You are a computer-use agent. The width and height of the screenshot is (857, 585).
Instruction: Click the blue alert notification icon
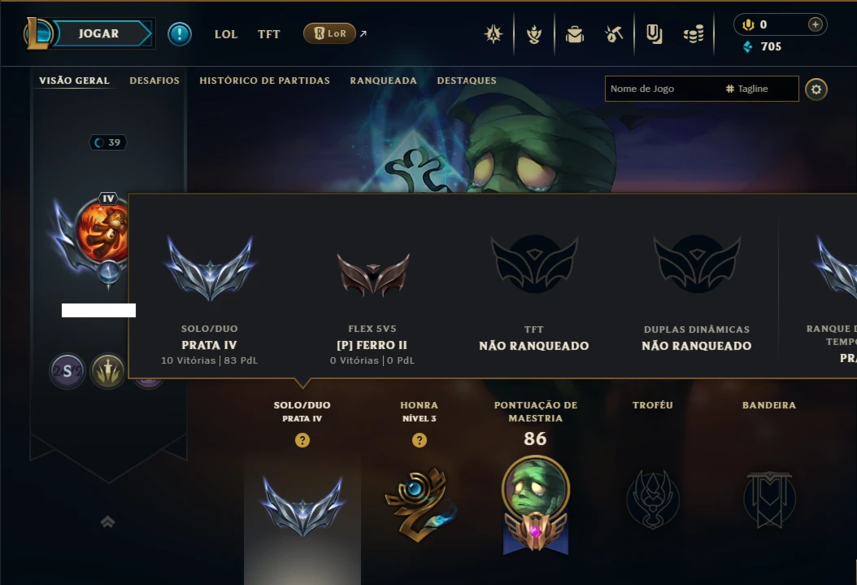(179, 34)
